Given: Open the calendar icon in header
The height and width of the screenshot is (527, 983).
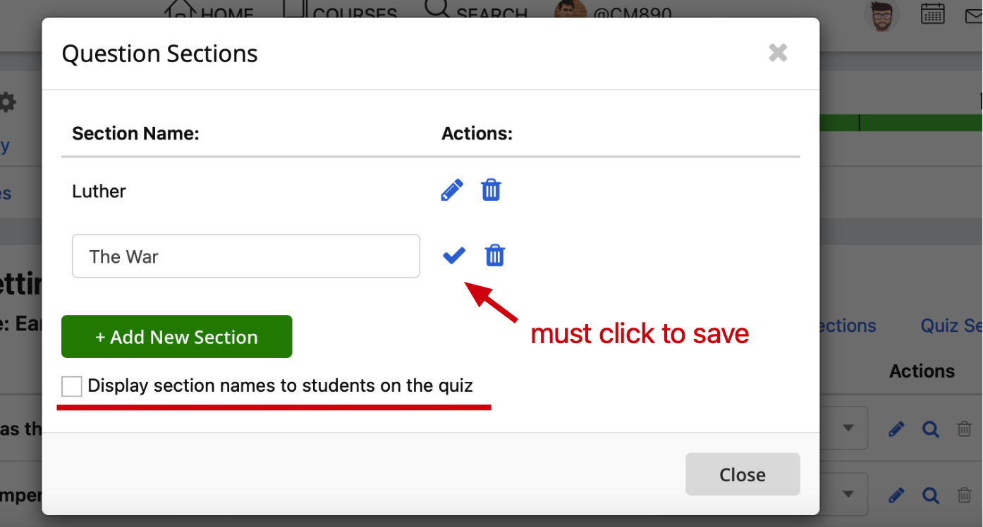Looking at the screenshot, I should click(x=933, y=14).
